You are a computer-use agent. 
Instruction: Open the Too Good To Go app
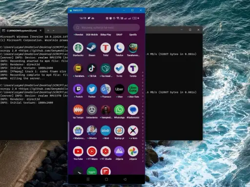tap(105, 69)
